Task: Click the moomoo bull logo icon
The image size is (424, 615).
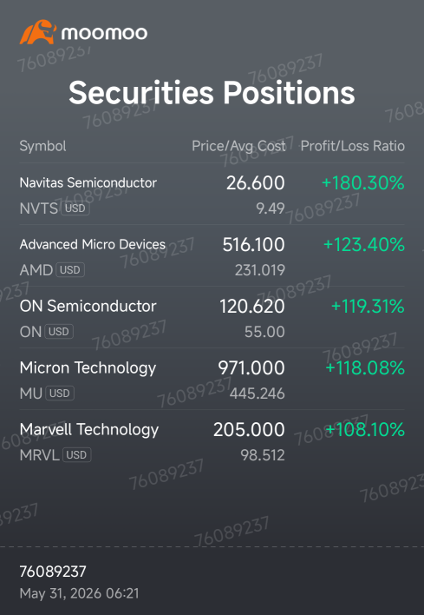Action: click(x=38, y=32)
